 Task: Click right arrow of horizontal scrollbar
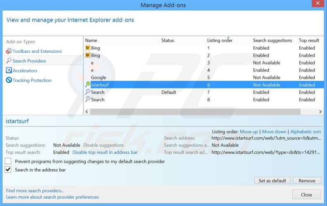tap(320, 112)
